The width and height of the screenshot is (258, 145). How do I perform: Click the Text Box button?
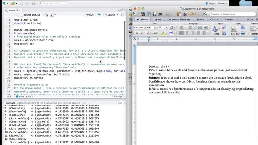tap(235, 31)
